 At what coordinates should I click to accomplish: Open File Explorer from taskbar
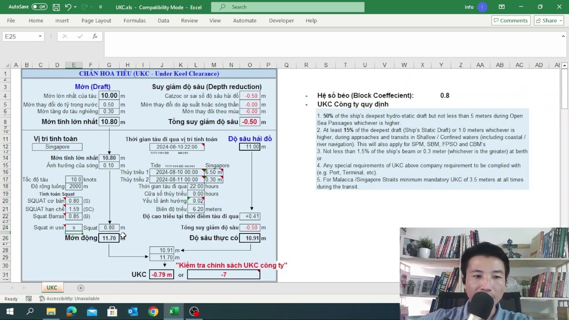click(51, 312)
